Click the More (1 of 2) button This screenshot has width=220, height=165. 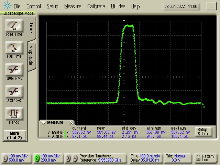(14, 135)
